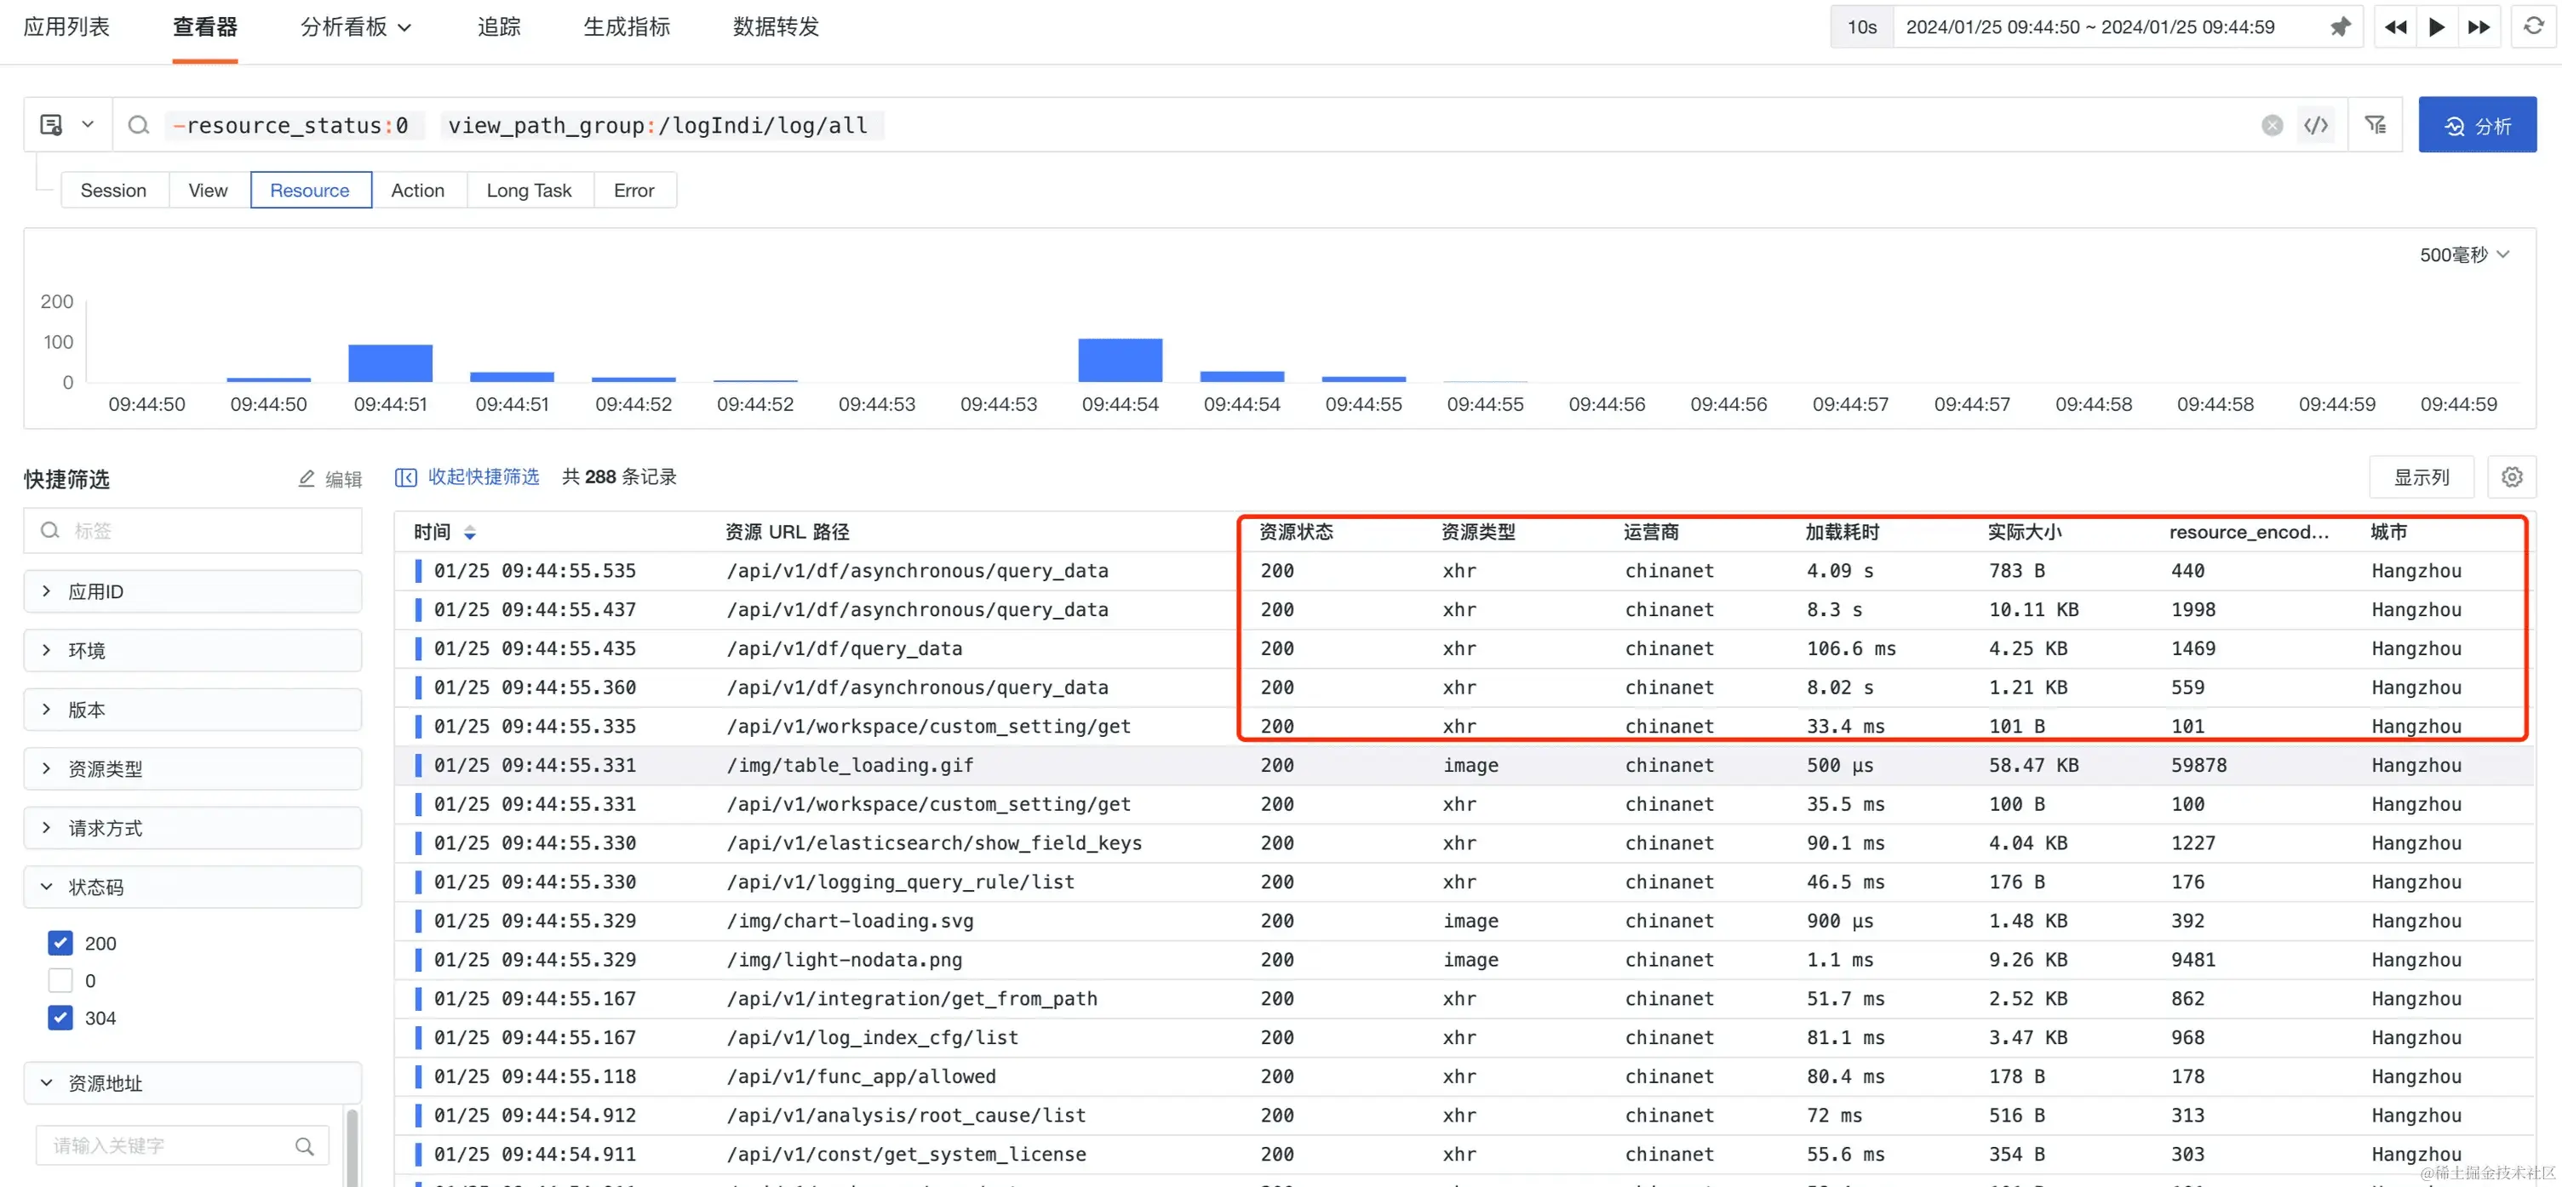Clear the search query with X icon

pos(2272,125)
